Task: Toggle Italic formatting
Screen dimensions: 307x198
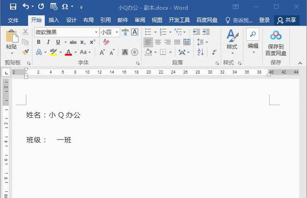Action: point(48,42)
